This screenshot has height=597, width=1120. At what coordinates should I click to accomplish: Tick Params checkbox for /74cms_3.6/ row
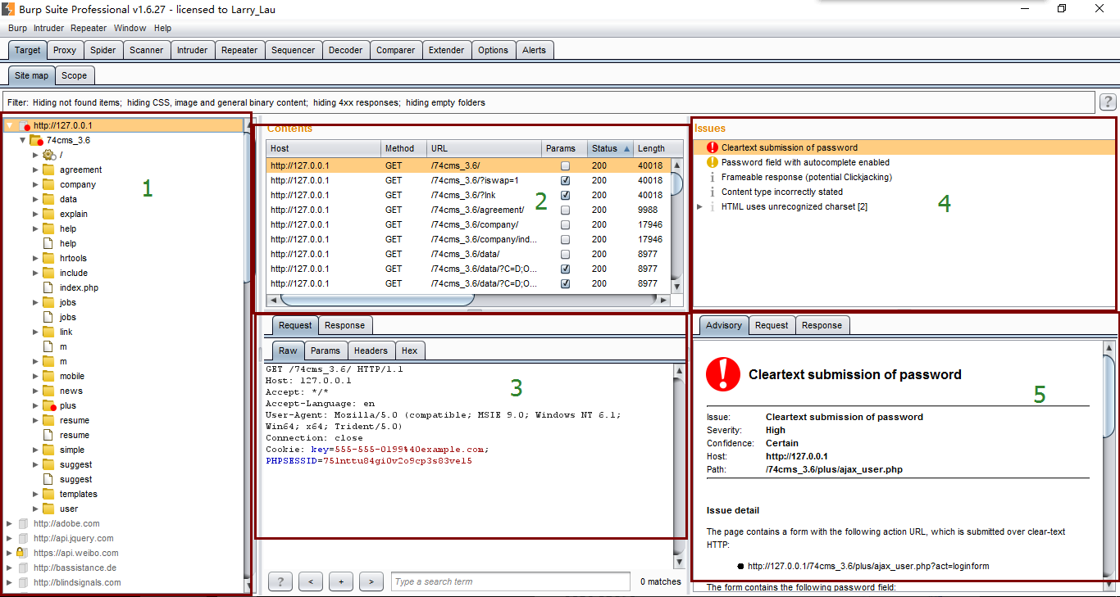click(x=565, y=165)
